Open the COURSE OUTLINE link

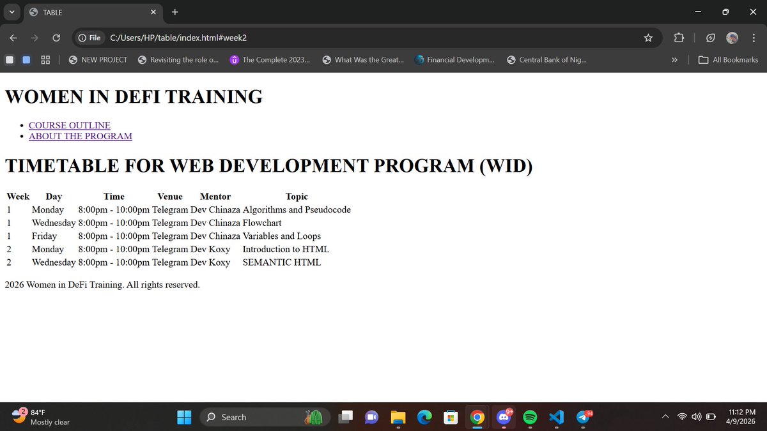point(69,125)
